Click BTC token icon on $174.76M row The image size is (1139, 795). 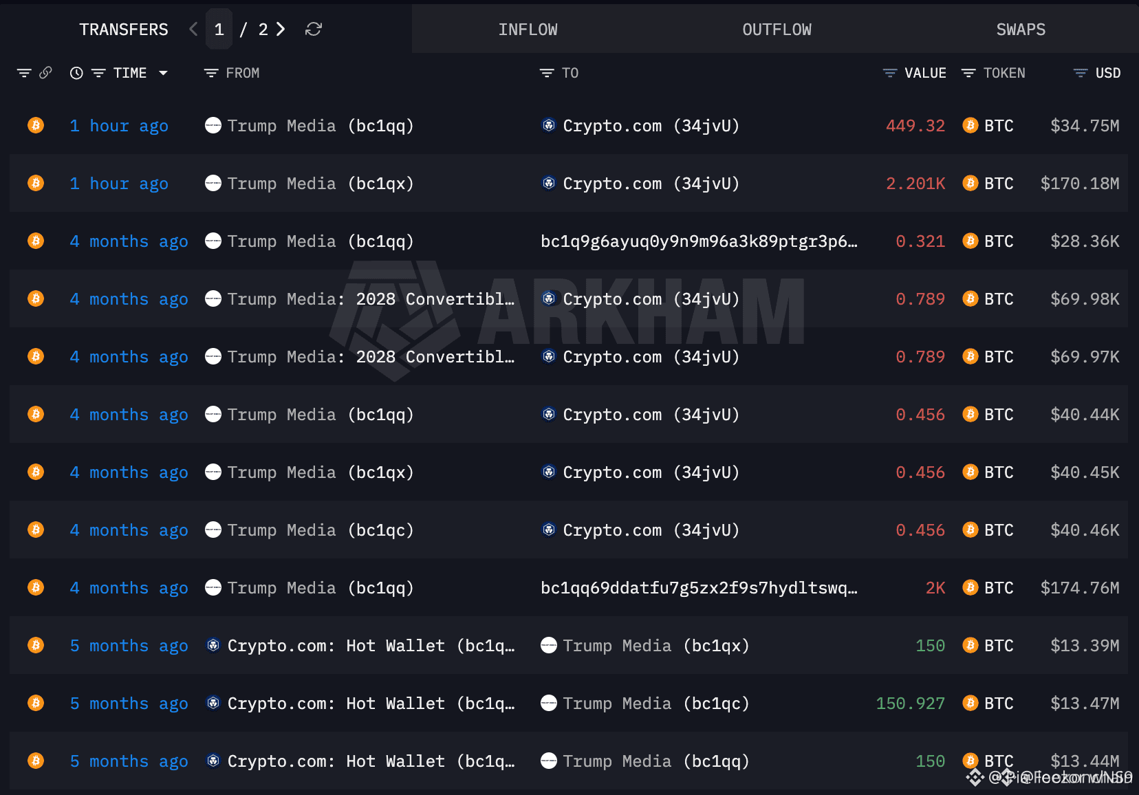point(970,587)
